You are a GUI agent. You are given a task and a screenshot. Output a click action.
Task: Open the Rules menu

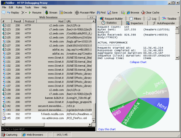click(x=19, y=7)
